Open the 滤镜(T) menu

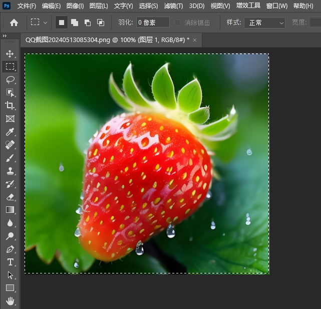pyautogui.click(x=173, y=6)
